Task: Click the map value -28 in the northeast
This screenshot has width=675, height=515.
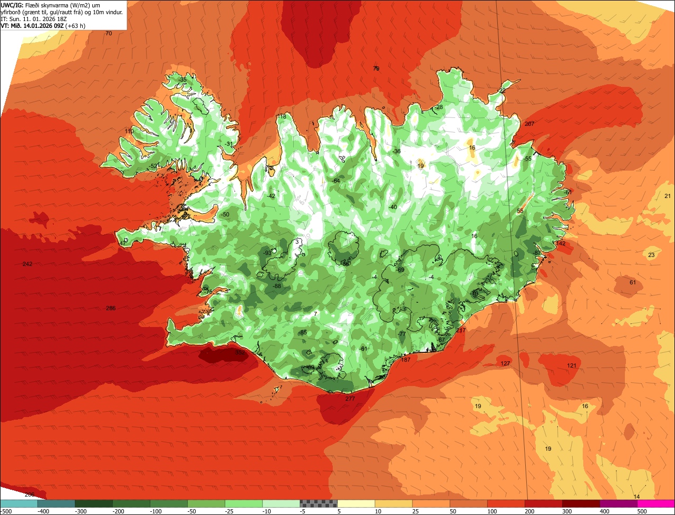Action: point(439,107)
